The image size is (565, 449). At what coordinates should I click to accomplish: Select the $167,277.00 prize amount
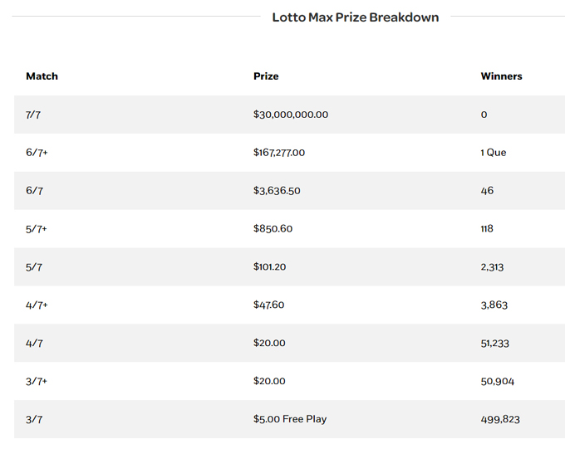tap(279, 153)
